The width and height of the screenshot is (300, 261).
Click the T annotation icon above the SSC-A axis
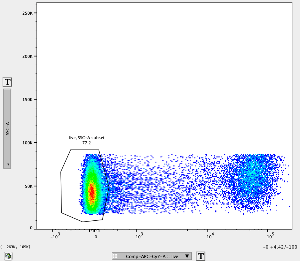point(7,82)
